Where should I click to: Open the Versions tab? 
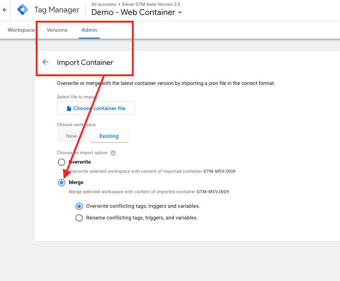(57, 30)
